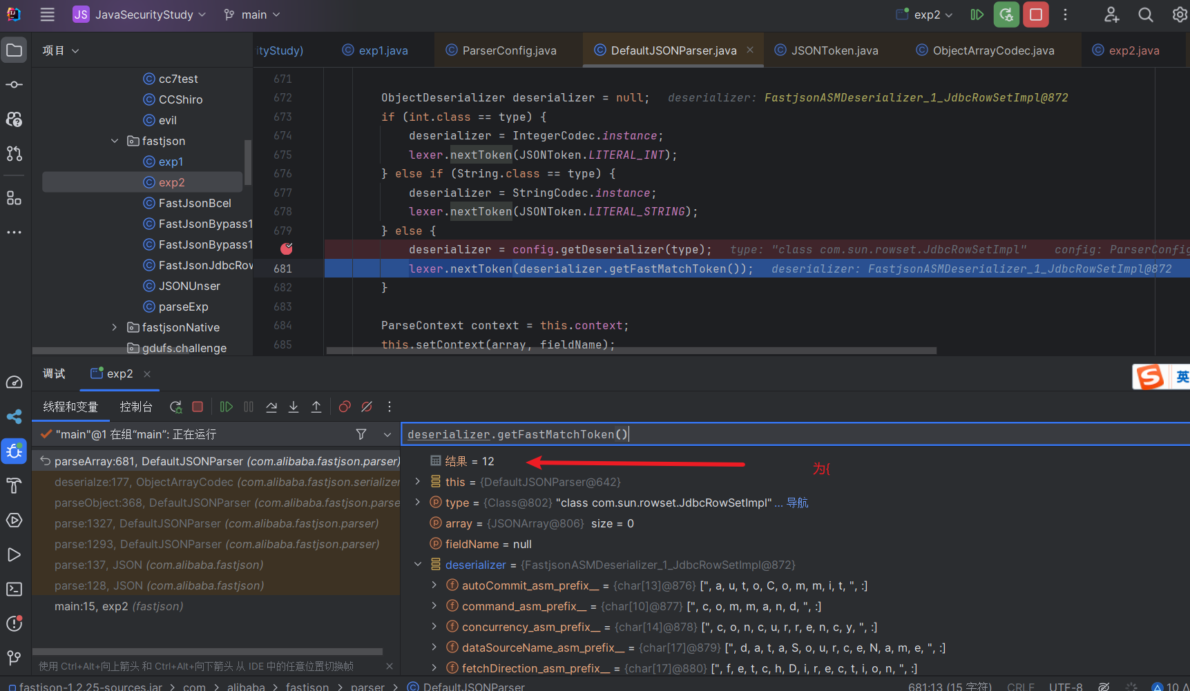
Task: Select frame main:15, exp2
Action: coord(216,606)
